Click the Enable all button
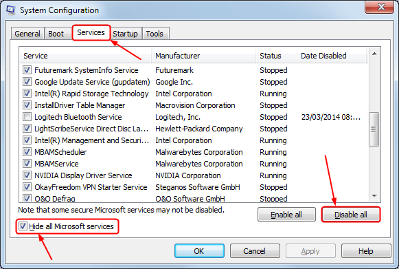 coord(286,215)
